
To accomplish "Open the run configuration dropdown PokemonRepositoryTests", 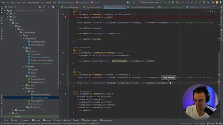I will point(150,2).
